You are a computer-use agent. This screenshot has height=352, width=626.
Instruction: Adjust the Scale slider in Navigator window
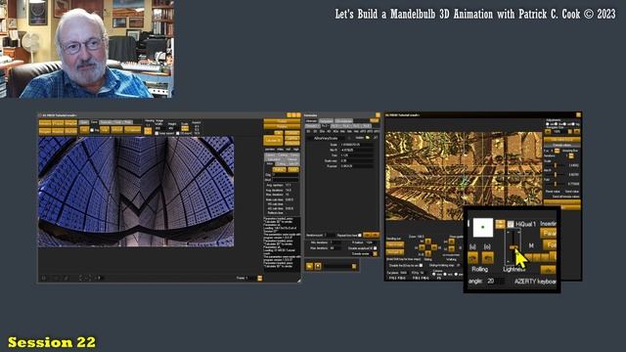click(556, 165)
